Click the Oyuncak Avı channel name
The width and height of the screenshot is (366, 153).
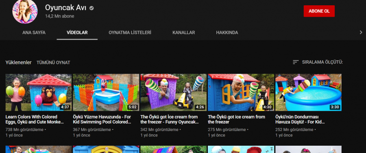65,8
